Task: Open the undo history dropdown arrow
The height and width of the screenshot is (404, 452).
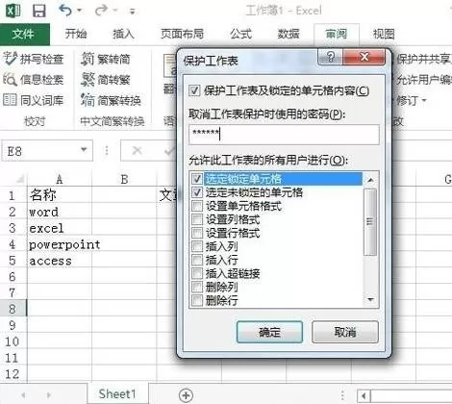Action: (x=79, y=11)
